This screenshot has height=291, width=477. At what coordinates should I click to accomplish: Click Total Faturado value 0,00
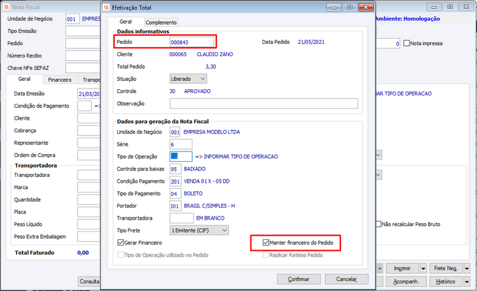coord(83,253)
